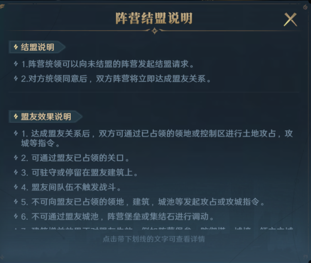Click the bullet icon before 4. 盟友间队伍不触发战斗

click(16, 187)
